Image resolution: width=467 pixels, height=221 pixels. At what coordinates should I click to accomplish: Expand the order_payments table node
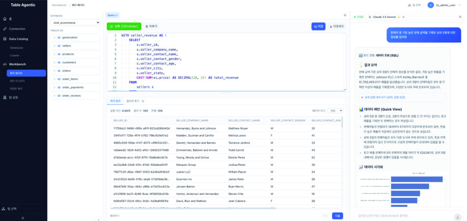tap(54, 87)
